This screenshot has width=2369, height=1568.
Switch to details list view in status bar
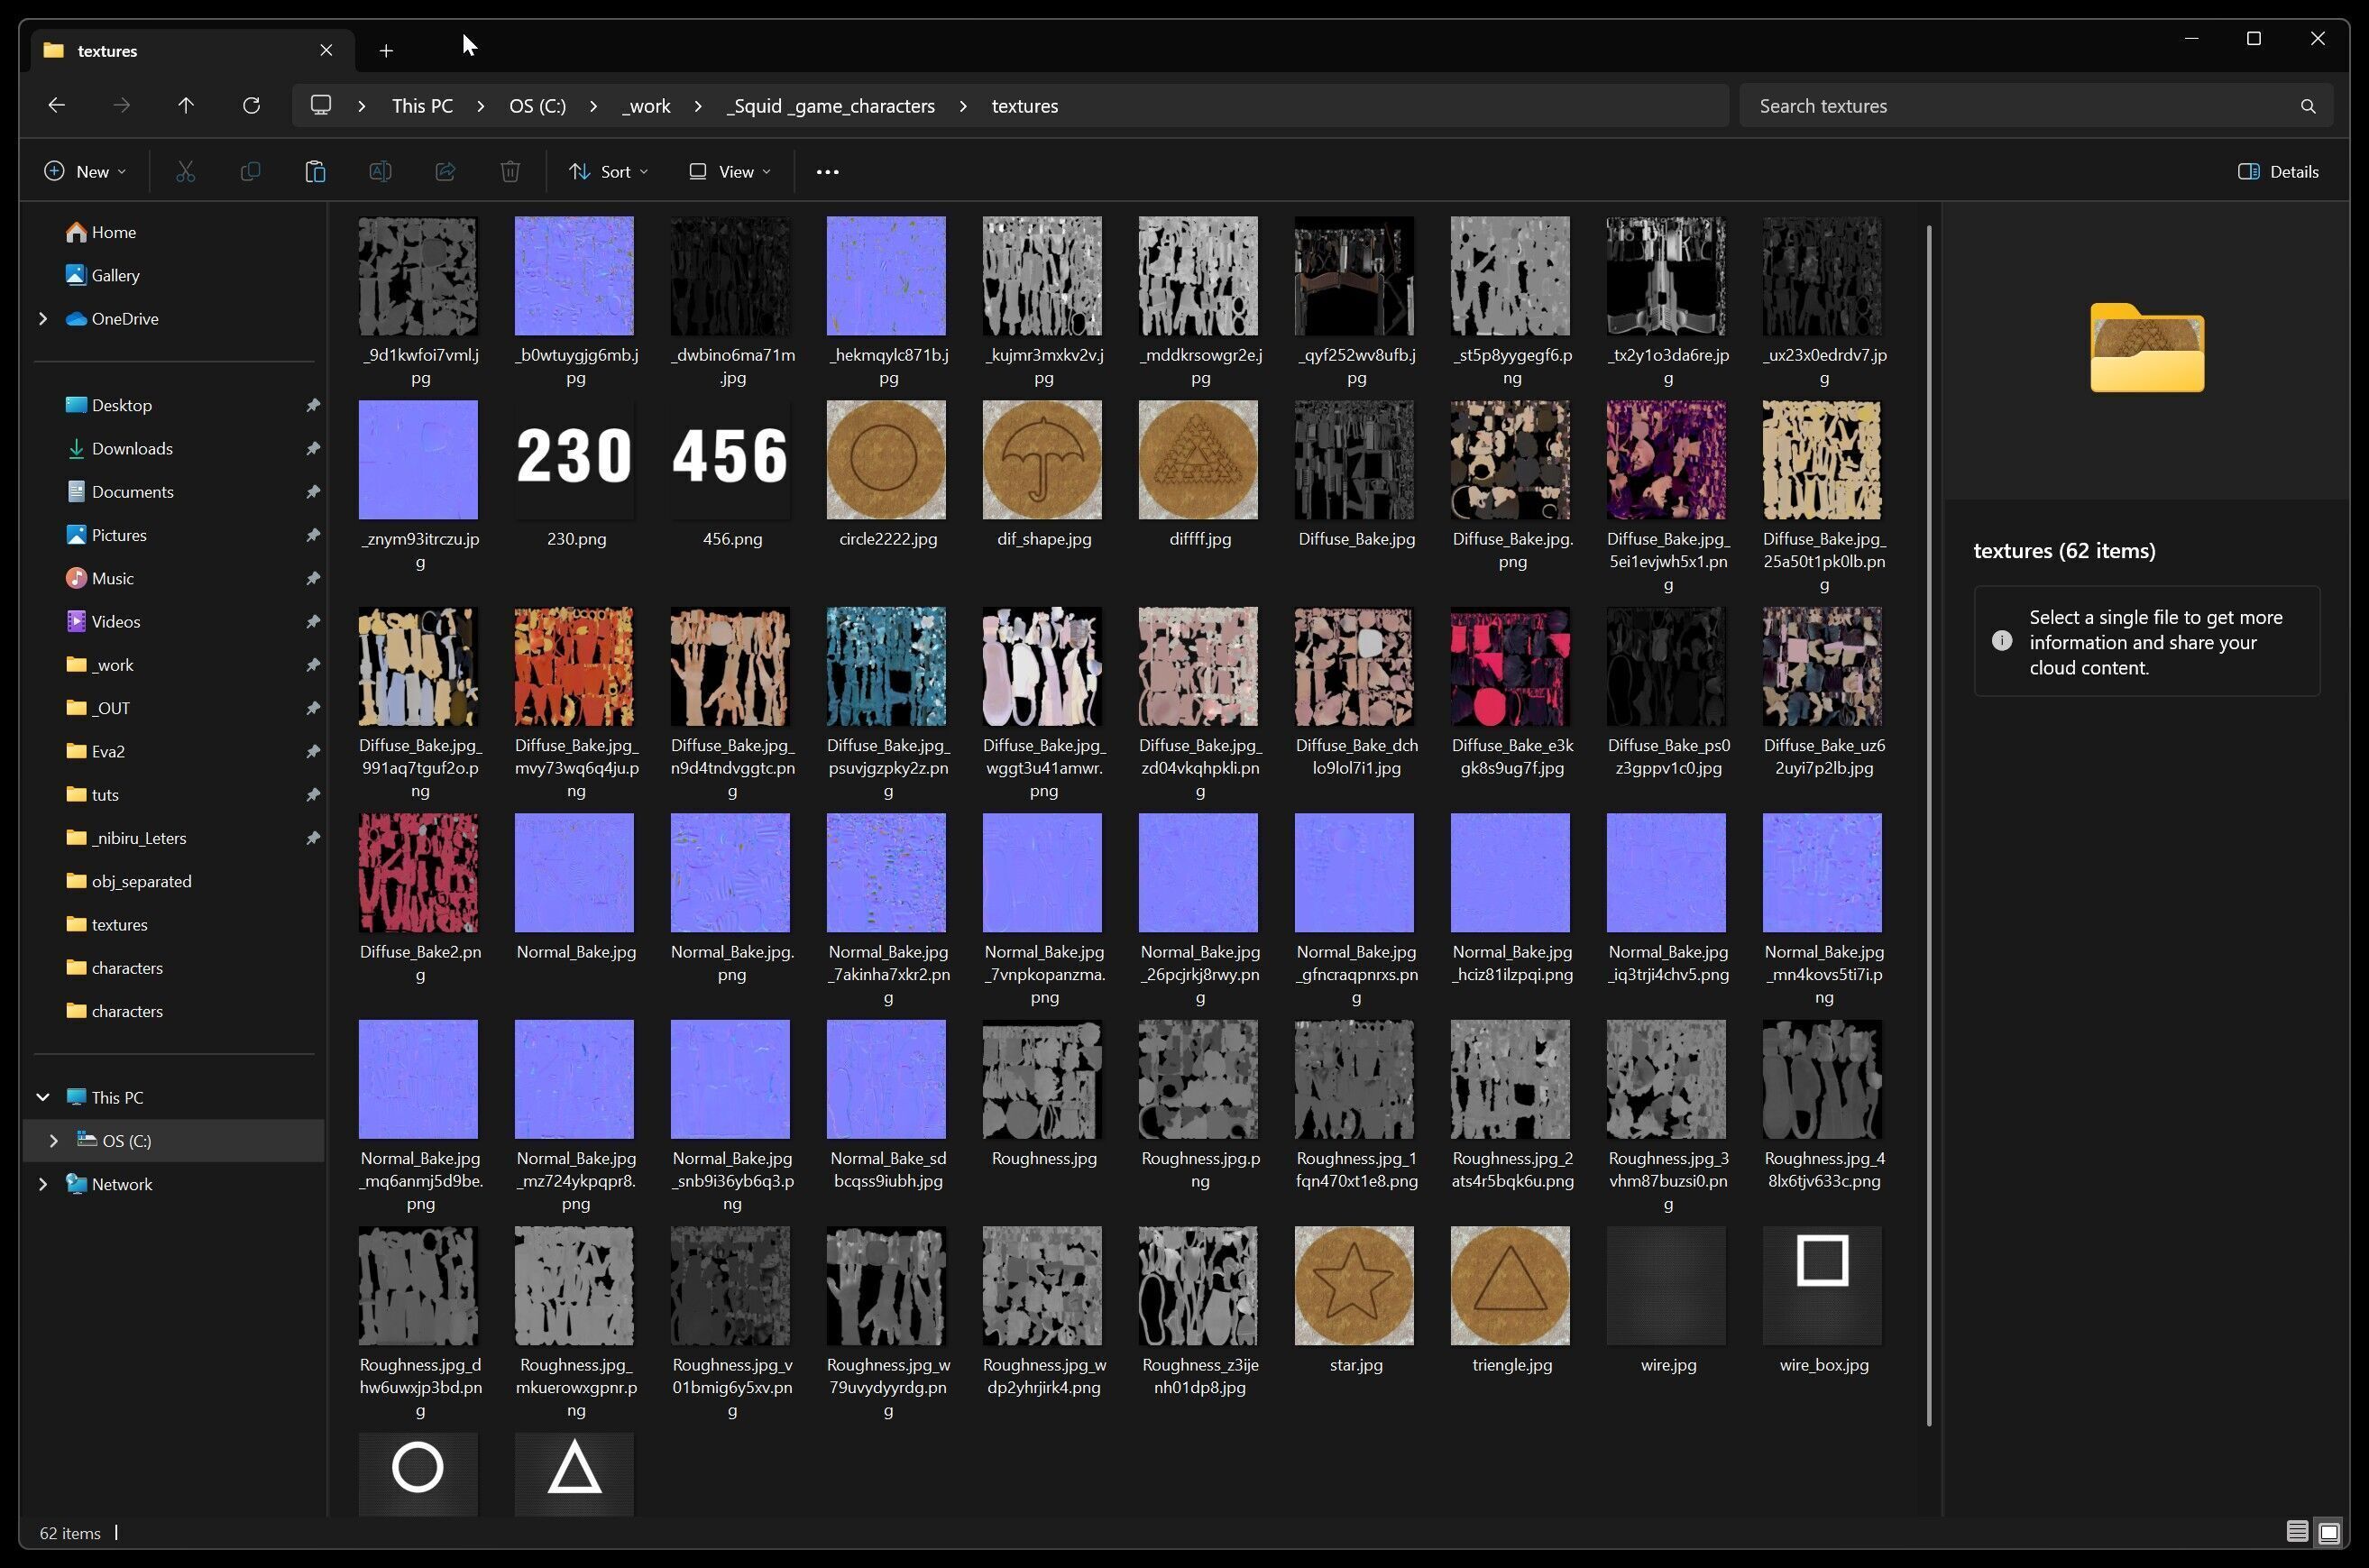pos(2297,1532)
